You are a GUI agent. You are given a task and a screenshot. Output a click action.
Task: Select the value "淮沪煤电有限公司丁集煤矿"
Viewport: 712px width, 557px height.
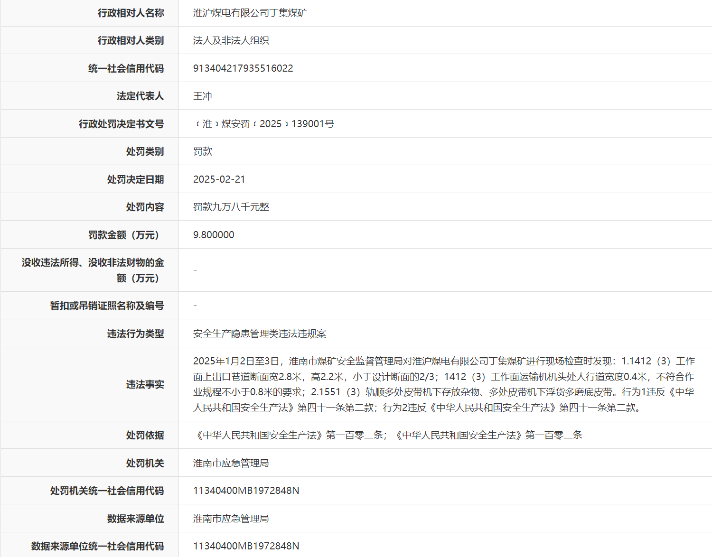coord(250,13)
